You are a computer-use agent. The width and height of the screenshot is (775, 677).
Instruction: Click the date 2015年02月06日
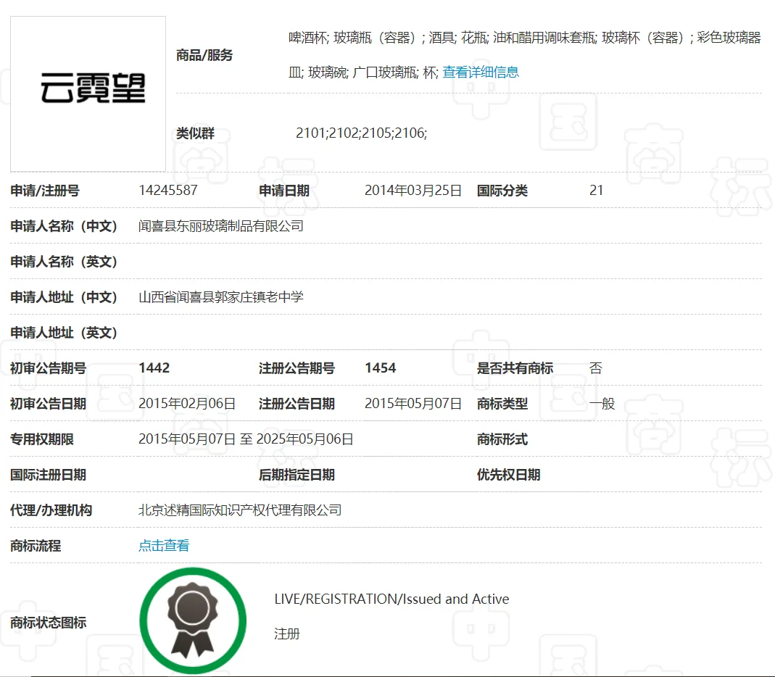[x=187, y=404]
